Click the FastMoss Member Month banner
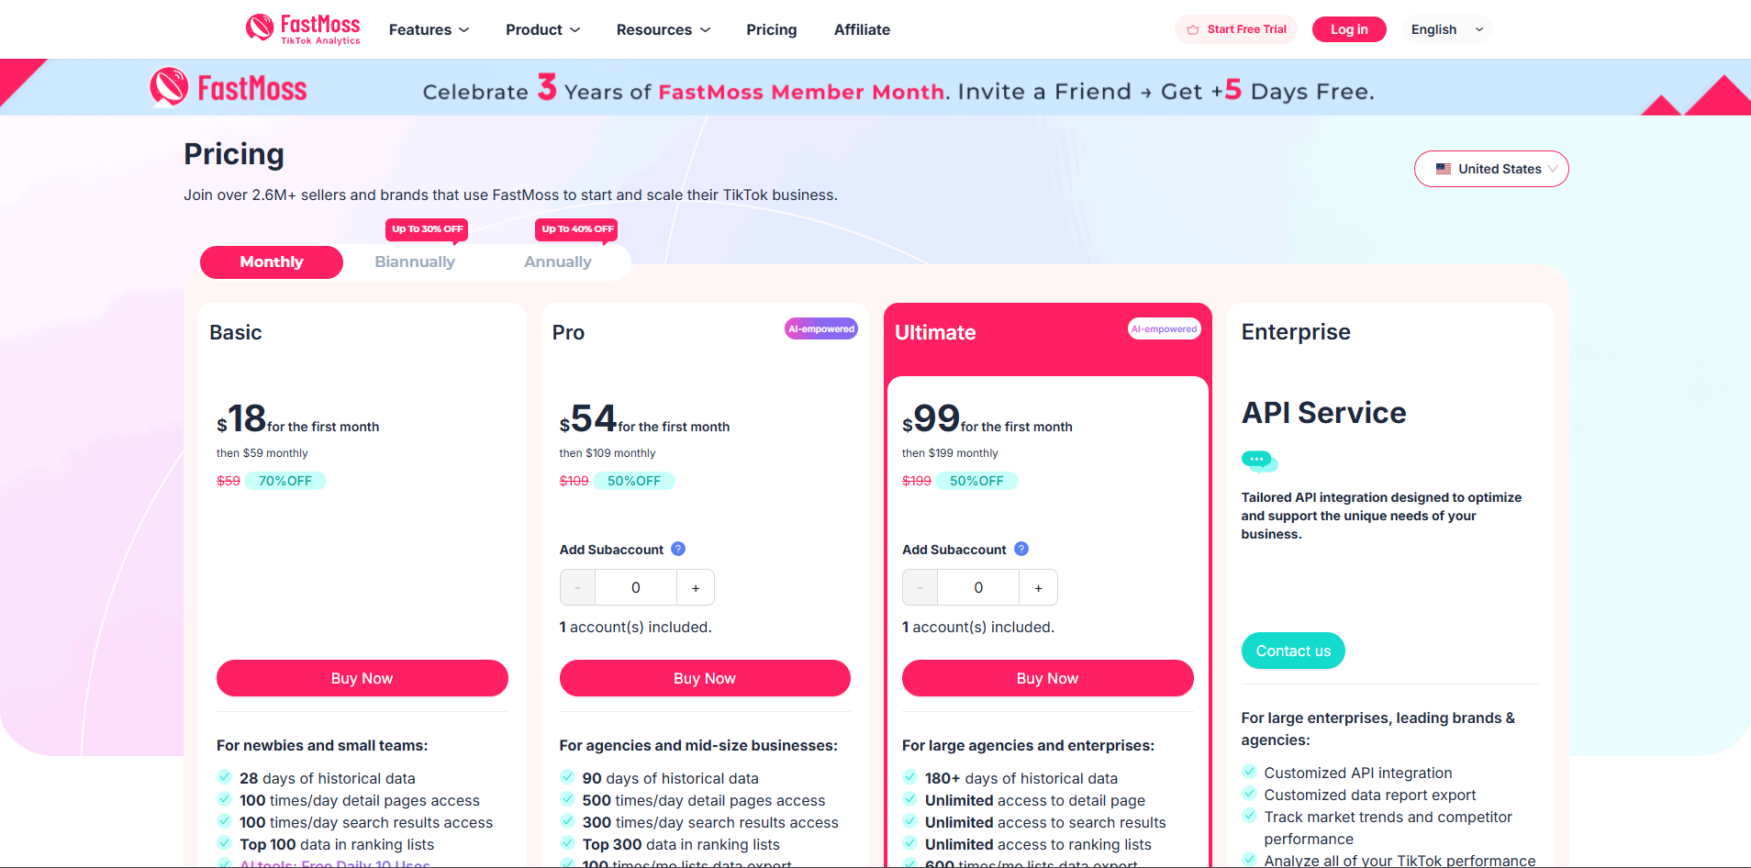Image resolution: width=1751 pixels, height=868 pixels. tap(875, 87)
